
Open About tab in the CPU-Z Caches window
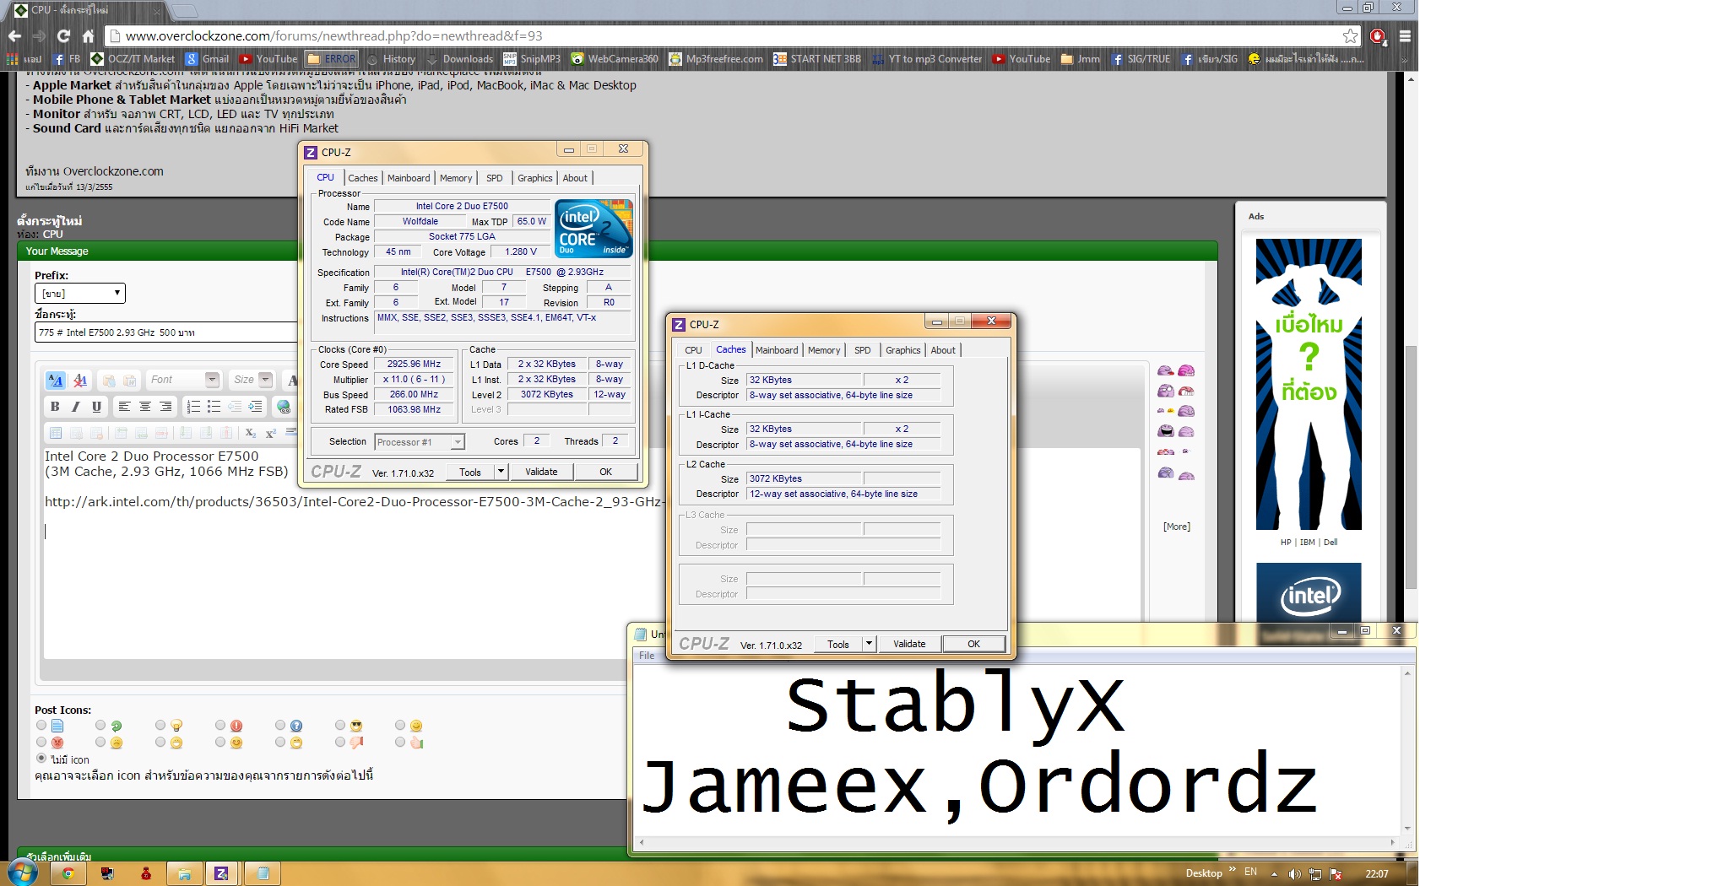(943, 350)
